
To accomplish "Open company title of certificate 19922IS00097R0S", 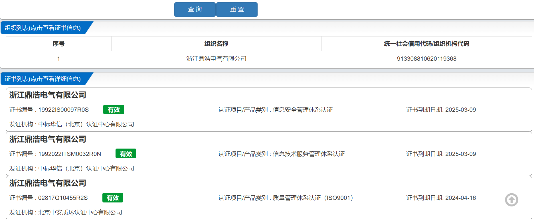I will [48, 95].
